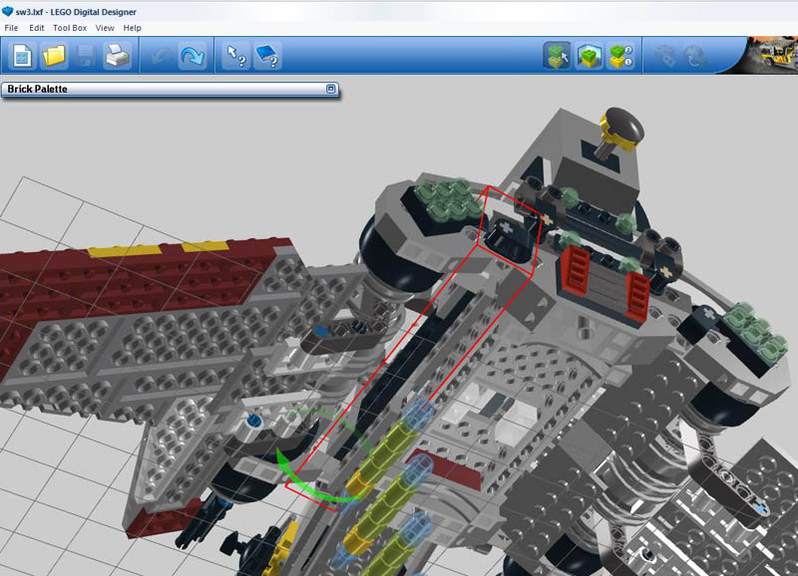Click the grayed-out bricks icon near globe

coord(664,56)
